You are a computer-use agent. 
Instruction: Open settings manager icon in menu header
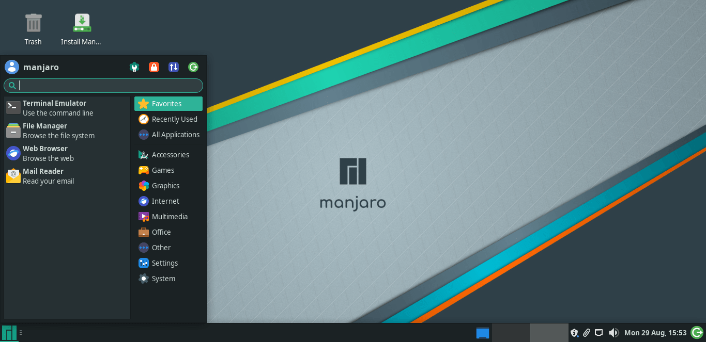coord(134,67)
